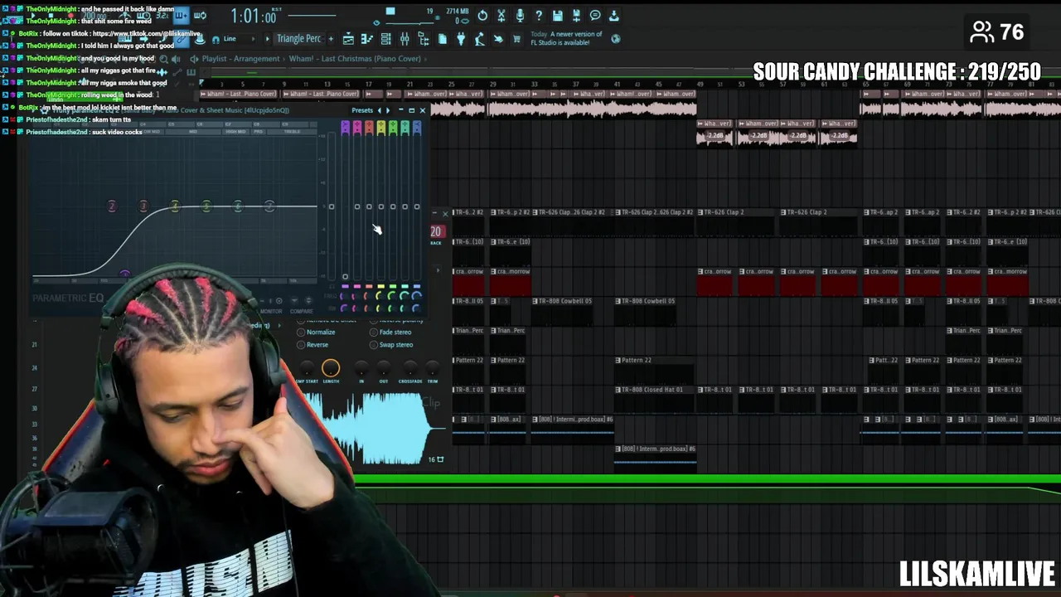Open the Browser tree view icon

(x=424, y=38)
